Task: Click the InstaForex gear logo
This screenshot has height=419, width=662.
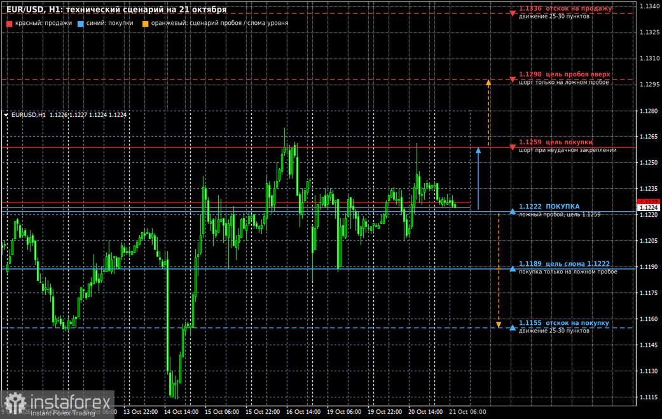Action: (x=16, y=403)
